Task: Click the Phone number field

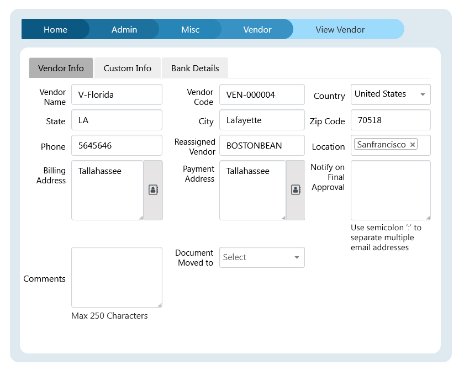Action: coord(117,145)
